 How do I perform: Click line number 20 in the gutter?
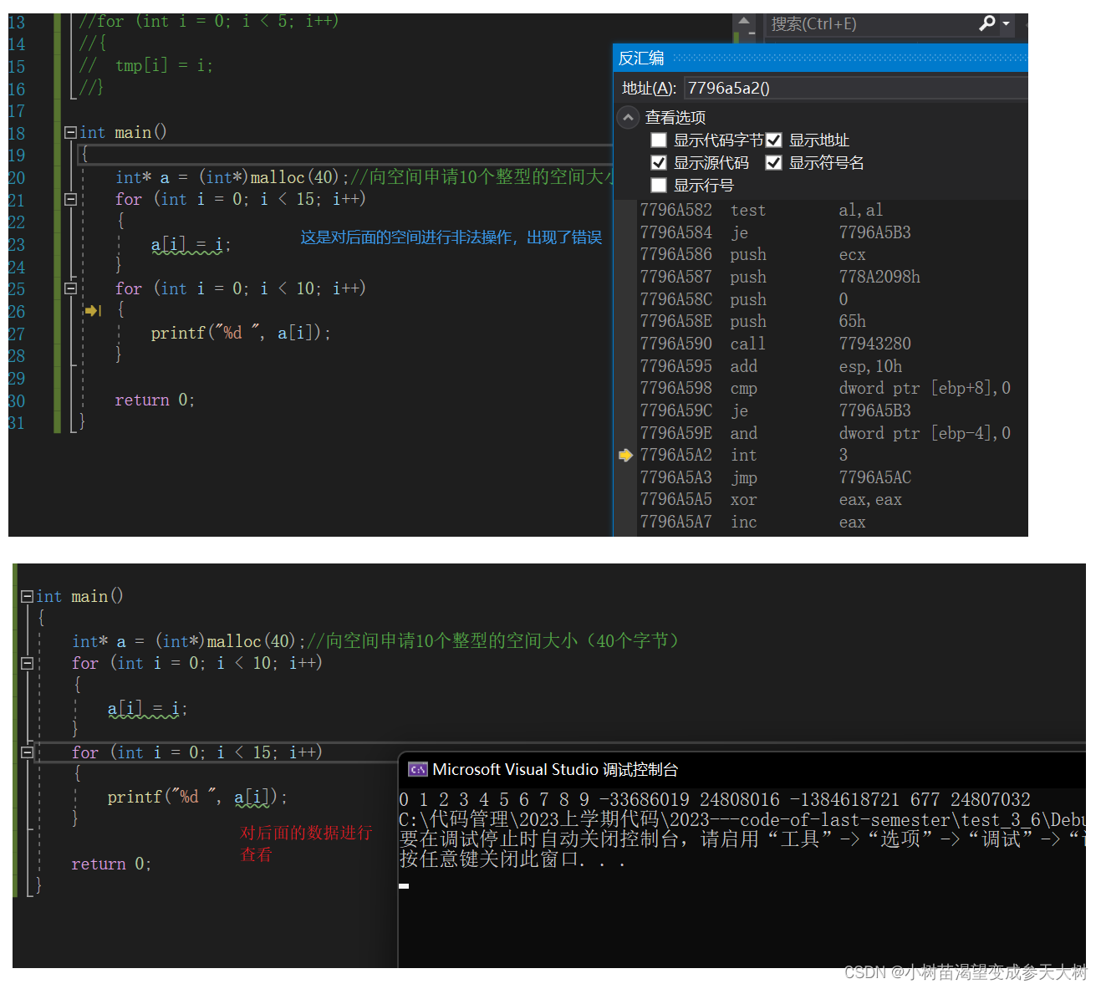click(17, 177)
